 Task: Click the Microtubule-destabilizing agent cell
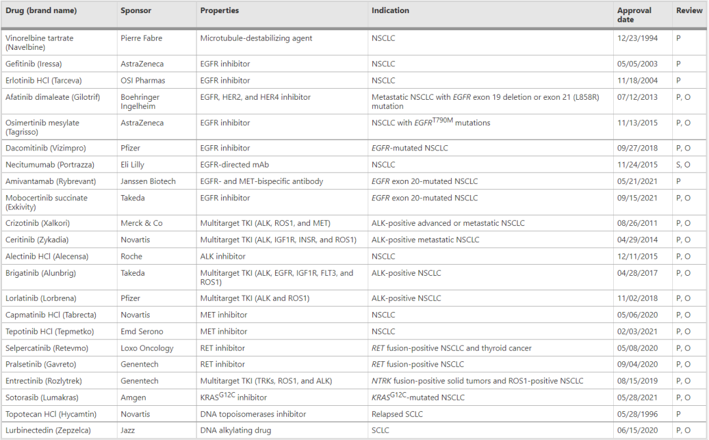256,38
